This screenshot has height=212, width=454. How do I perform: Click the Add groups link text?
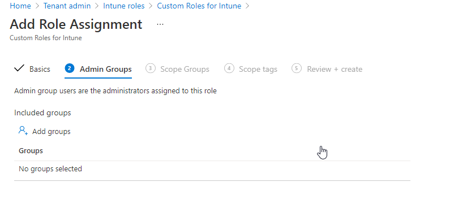tap(52, 131)
